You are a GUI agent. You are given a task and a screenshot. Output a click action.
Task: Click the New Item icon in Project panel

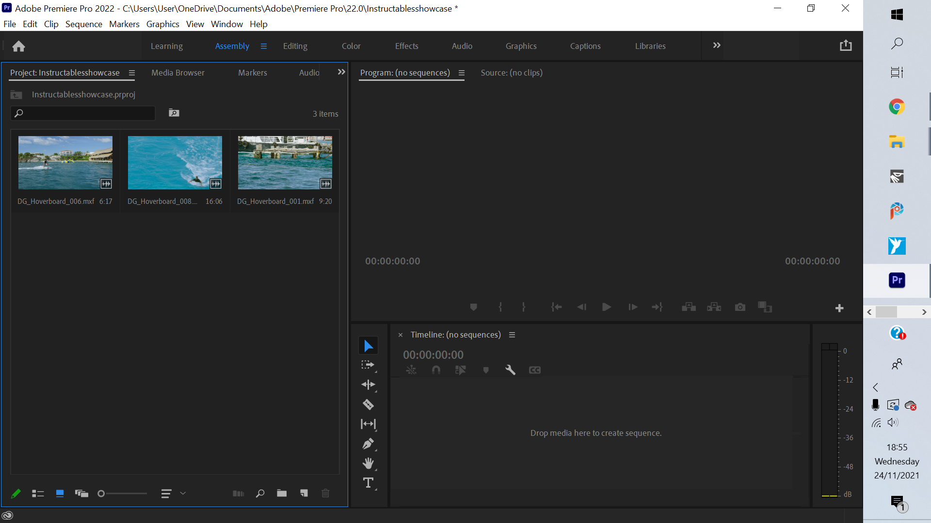point(304,493)
